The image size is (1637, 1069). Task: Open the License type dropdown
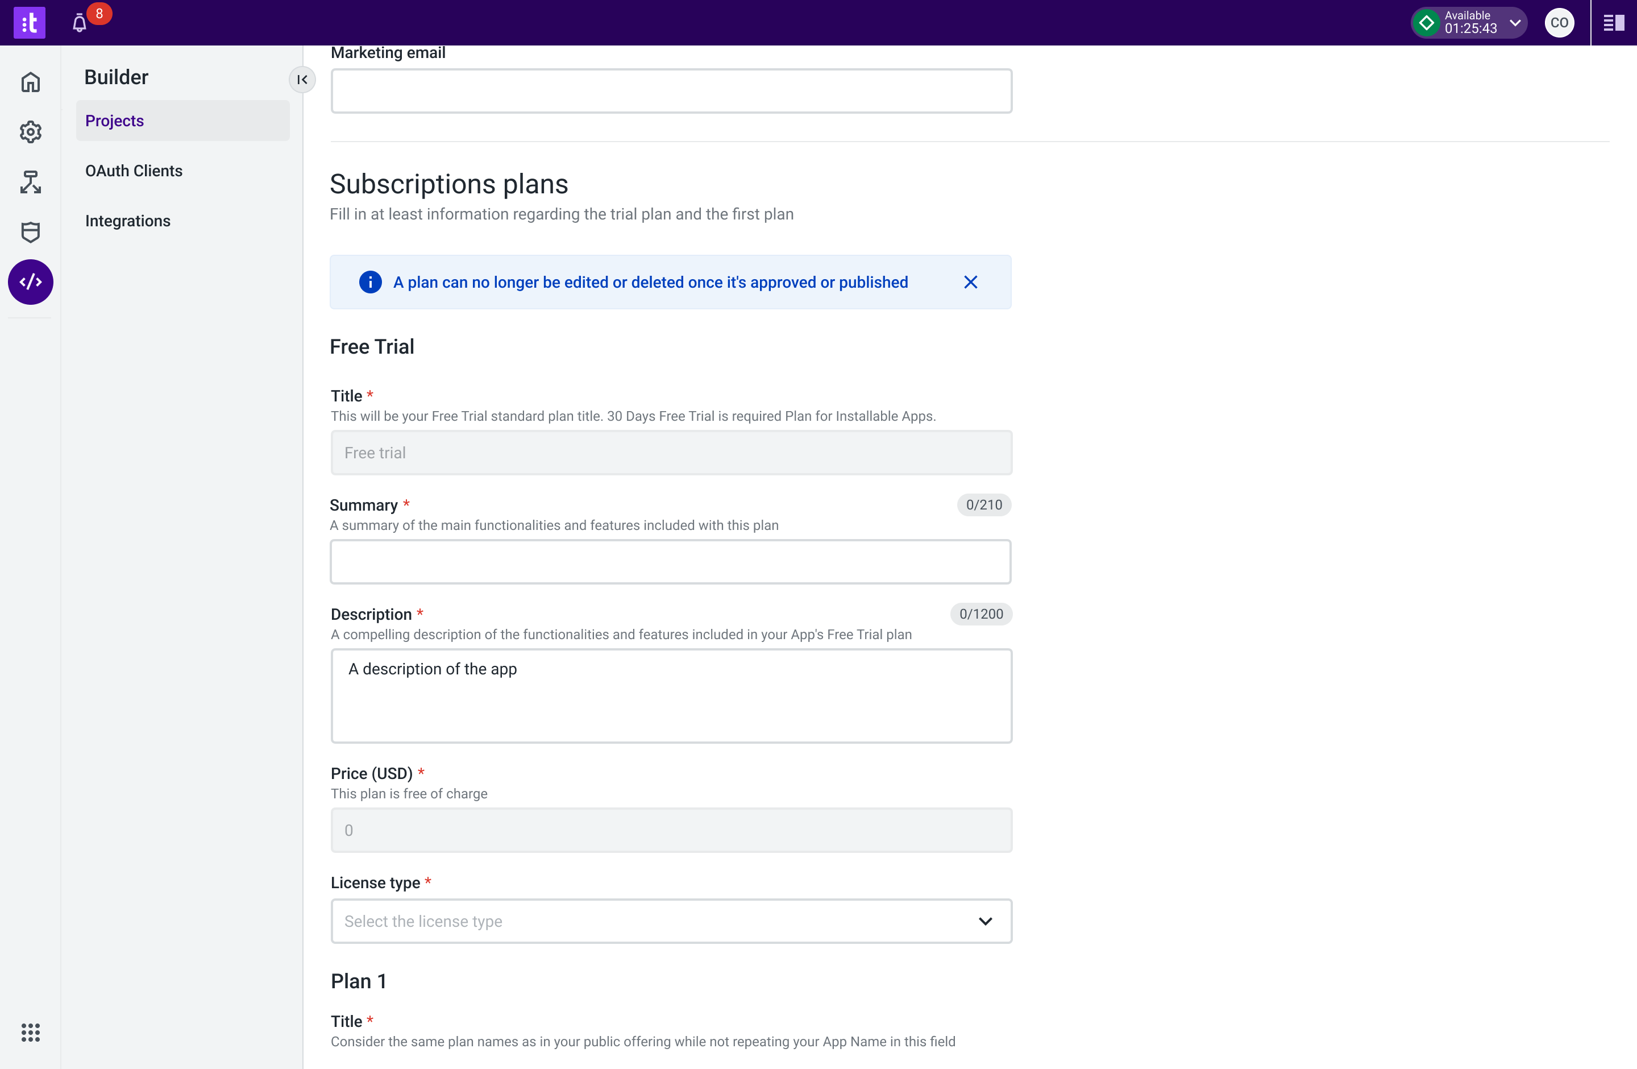671,921
